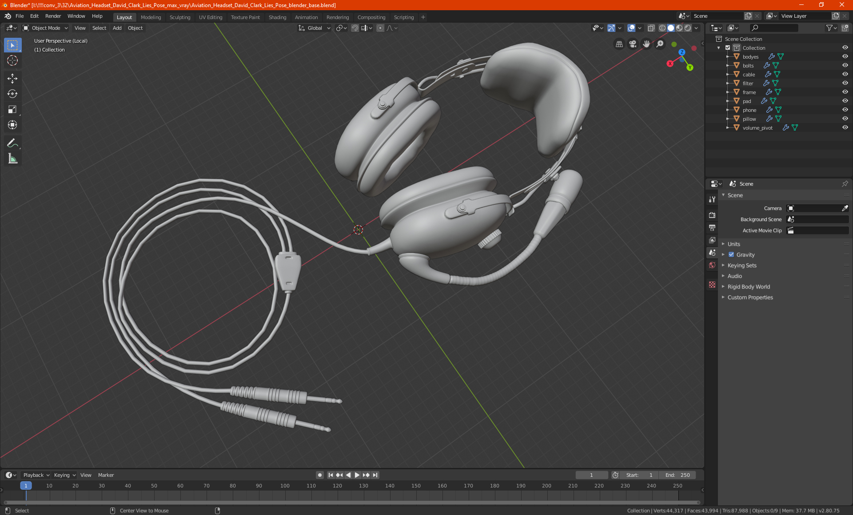Expand the Custom Properties panel
Screen dimensions: 853x515
[x=750, y=297]
